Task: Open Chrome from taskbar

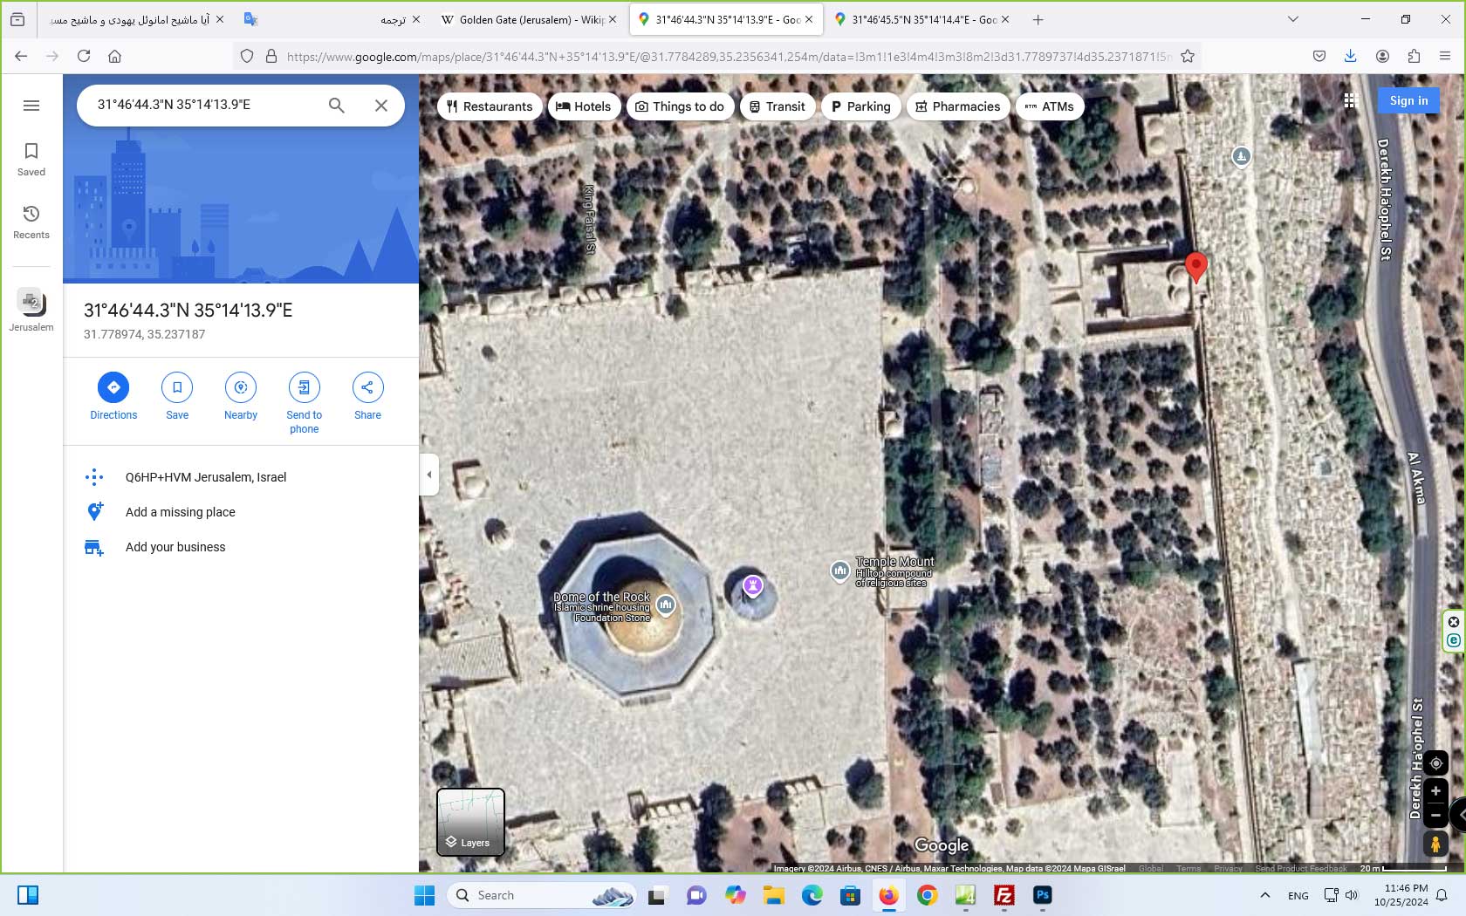Action: point(927,895)
